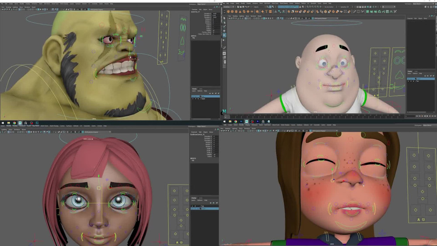Viewport: 437px width, 246px height.
Task: Click the exposure value field in ogre window toolbar
Action: click(78, 10)
